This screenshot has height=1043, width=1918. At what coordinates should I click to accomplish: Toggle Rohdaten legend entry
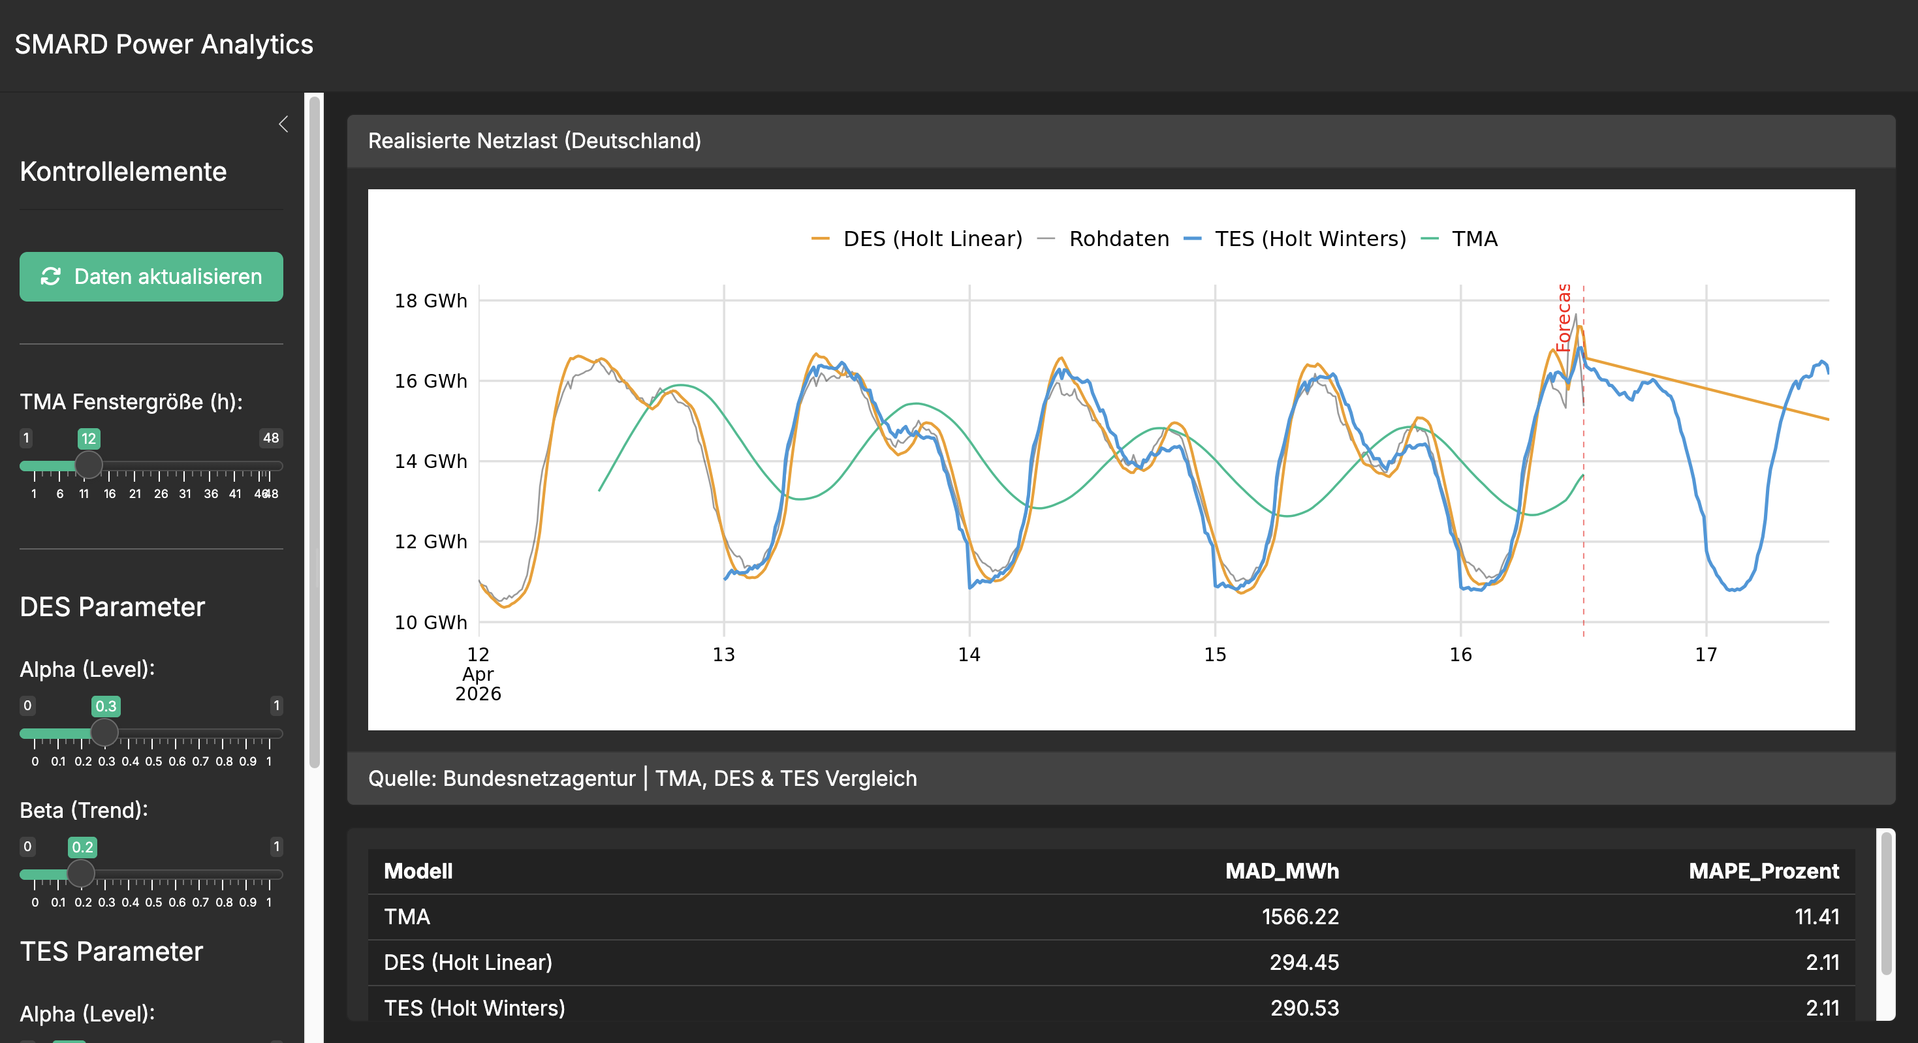[1103, 239]
